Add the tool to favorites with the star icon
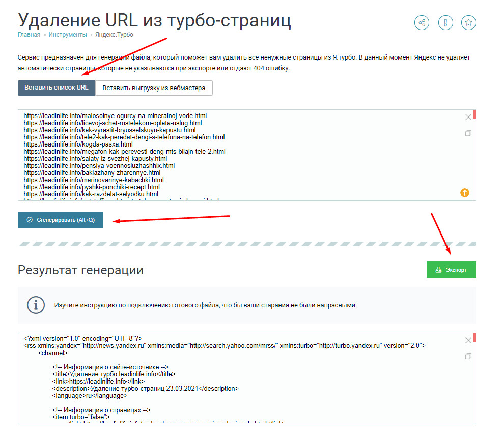The width and height of the screenshot is (503, 437). (x=468, y=23)
